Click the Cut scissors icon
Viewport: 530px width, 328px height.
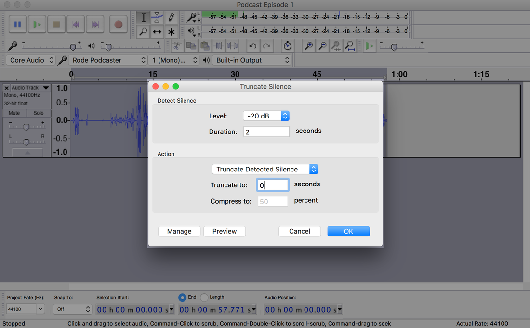coord(176,46)
